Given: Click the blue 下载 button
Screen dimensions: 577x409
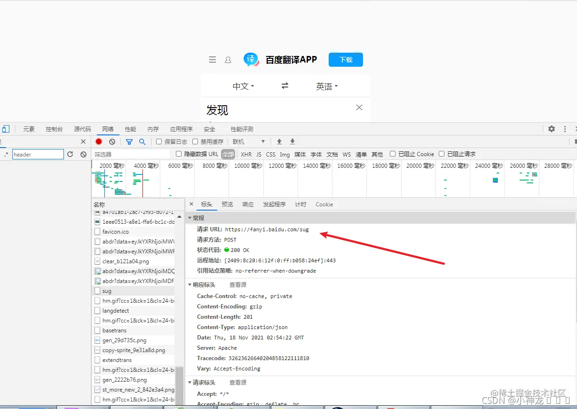Looking at the screenshot, I should pyautogui.click(x=346, y=59).
